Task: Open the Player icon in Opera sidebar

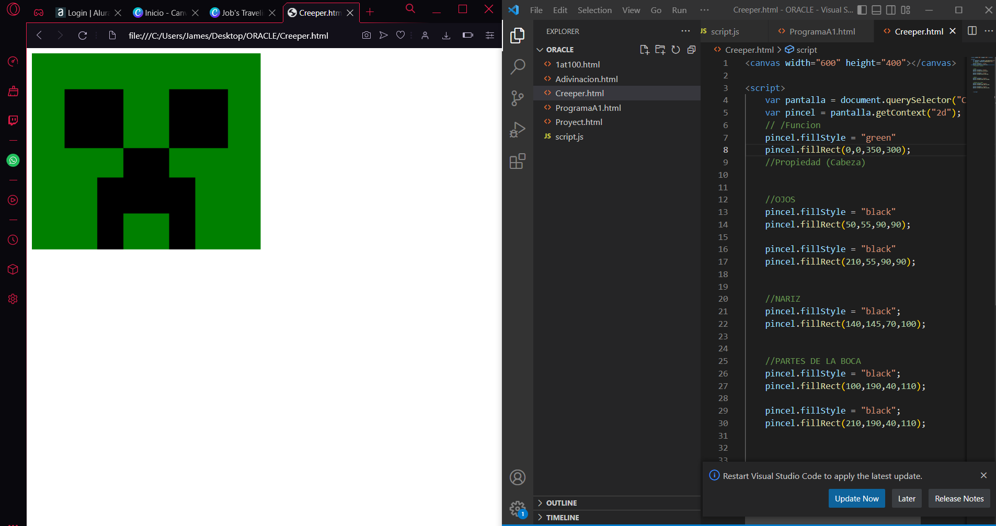Action: (x=13, y=200)
